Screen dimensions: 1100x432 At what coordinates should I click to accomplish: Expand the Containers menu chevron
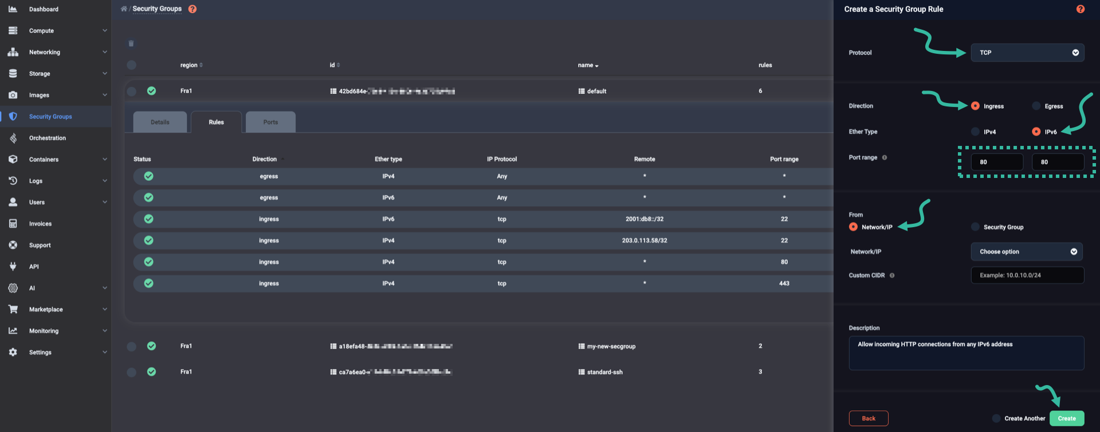[105, 160]
